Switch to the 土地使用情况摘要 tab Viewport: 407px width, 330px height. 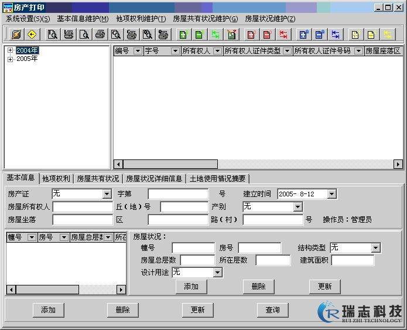coord(218,179)
